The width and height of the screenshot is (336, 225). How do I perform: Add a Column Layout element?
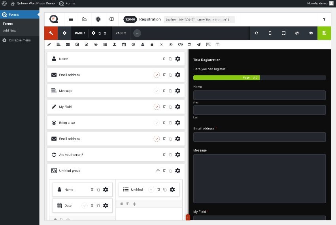(217, 45)
